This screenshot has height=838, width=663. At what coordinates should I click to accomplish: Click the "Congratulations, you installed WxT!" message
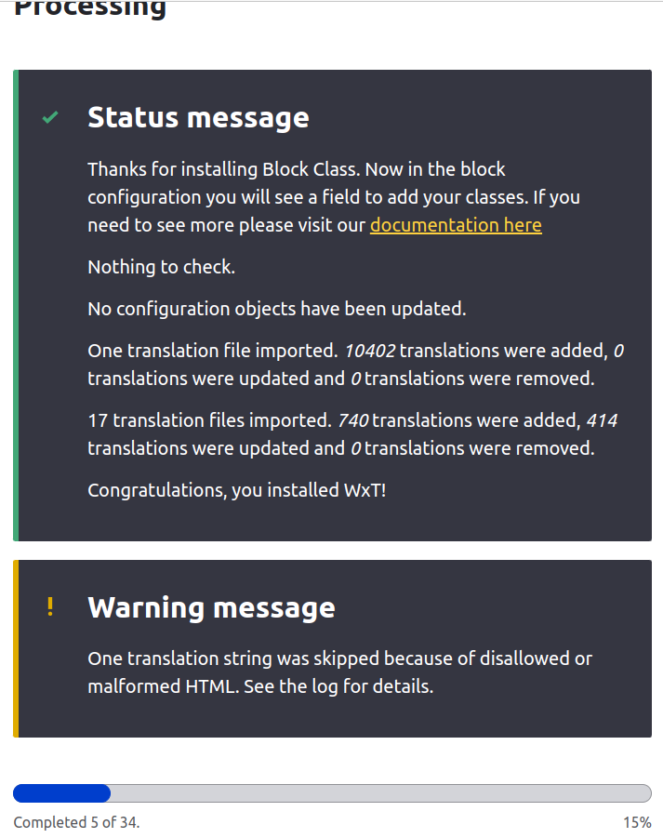236,490
